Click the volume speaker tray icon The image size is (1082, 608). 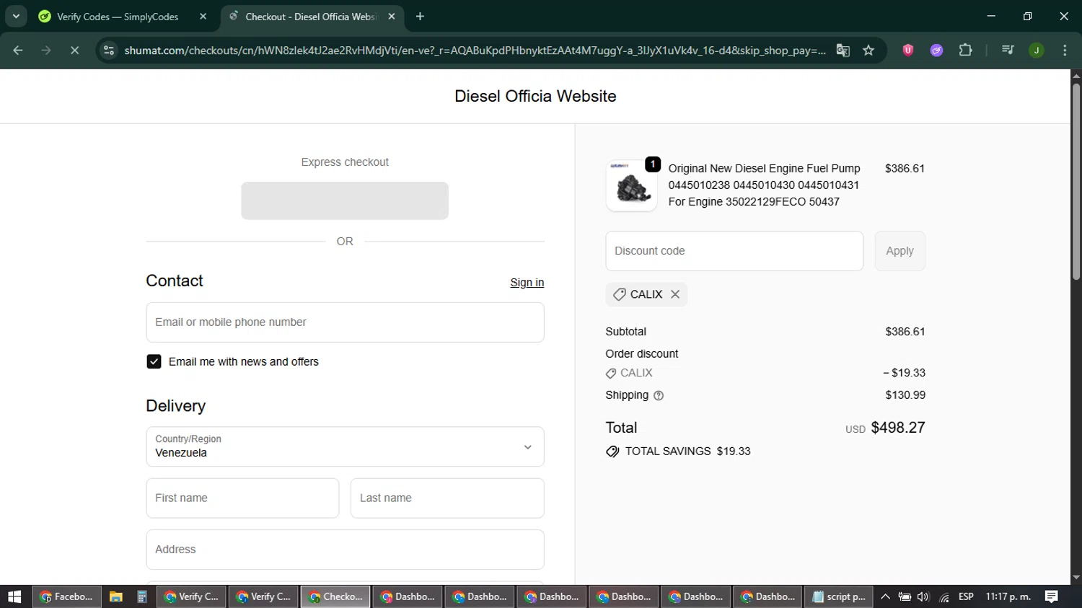(x=923, y=596)
